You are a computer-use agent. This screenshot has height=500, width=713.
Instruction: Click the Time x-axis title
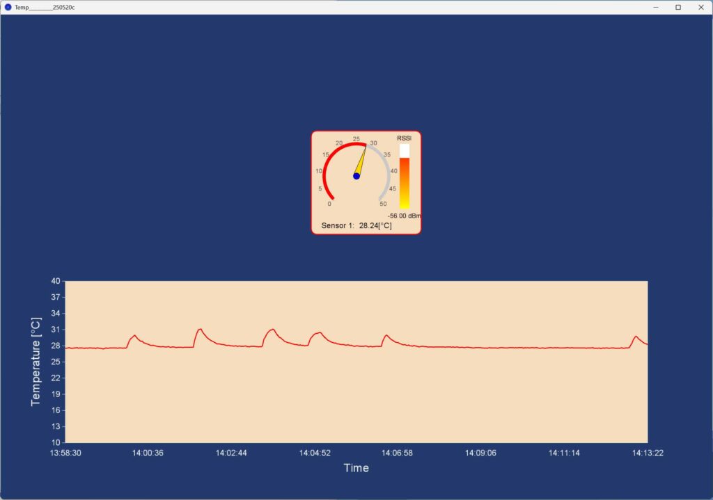click(x=356, y=468)
